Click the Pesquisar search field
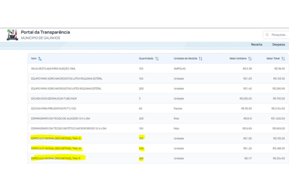289x192 pixels. (278, 35)
